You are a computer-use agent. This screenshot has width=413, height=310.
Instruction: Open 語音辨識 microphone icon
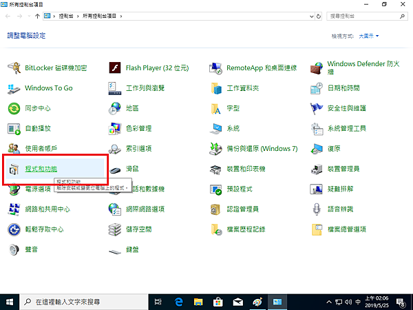coord(317,209)
